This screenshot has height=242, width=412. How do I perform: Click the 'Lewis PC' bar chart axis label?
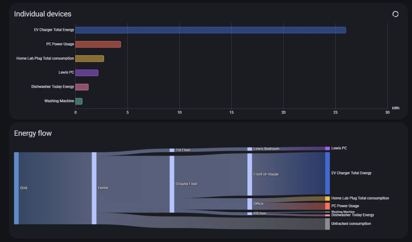pos(66,73)
